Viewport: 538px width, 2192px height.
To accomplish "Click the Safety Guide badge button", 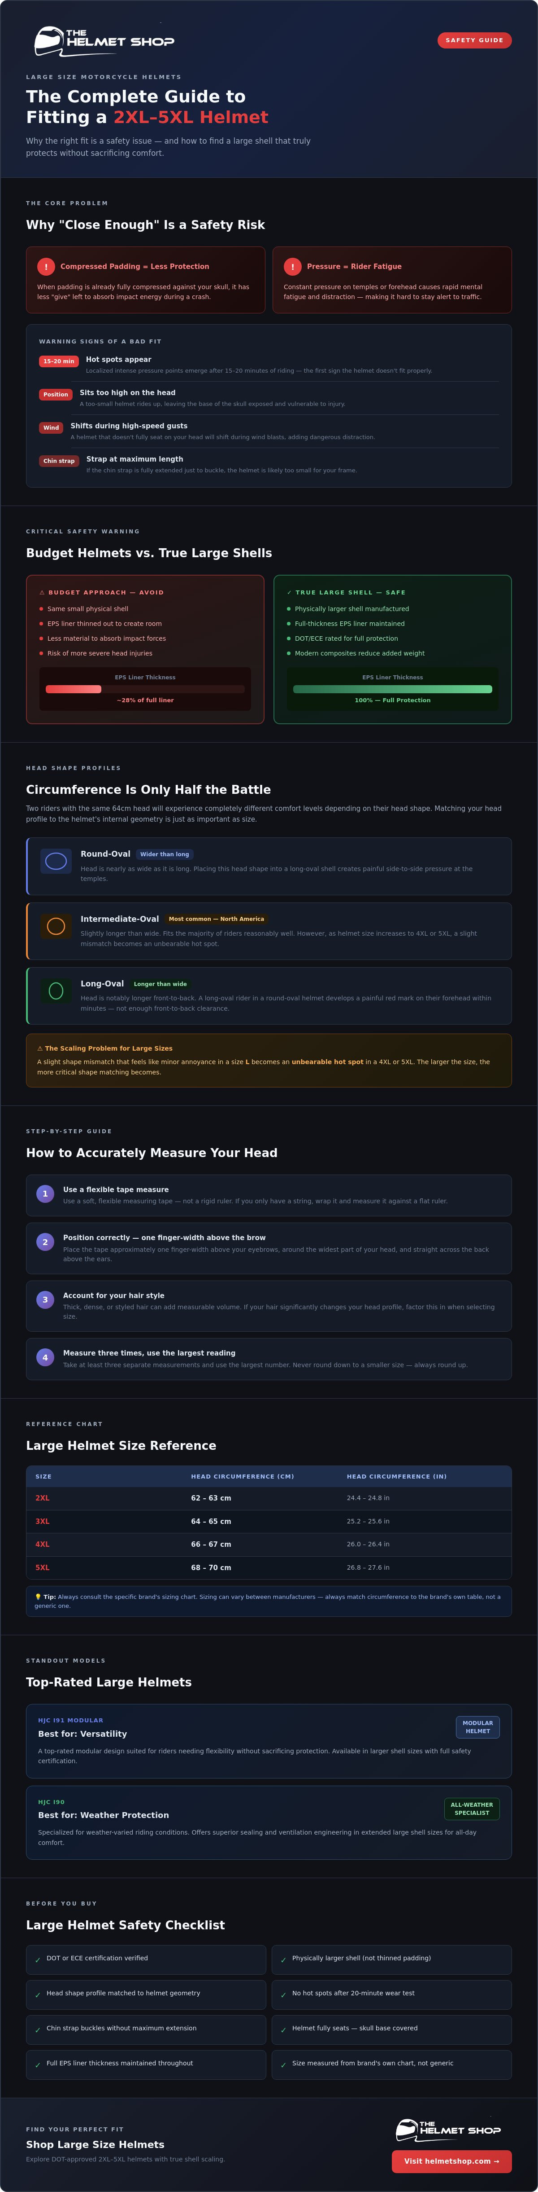I will [474, 40].
